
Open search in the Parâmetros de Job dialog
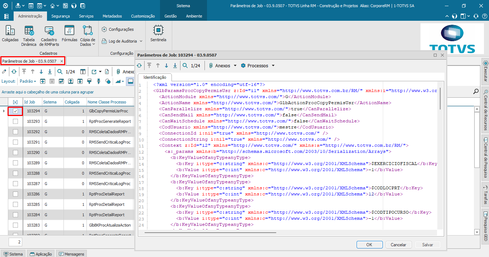click(x=185, y=66)
